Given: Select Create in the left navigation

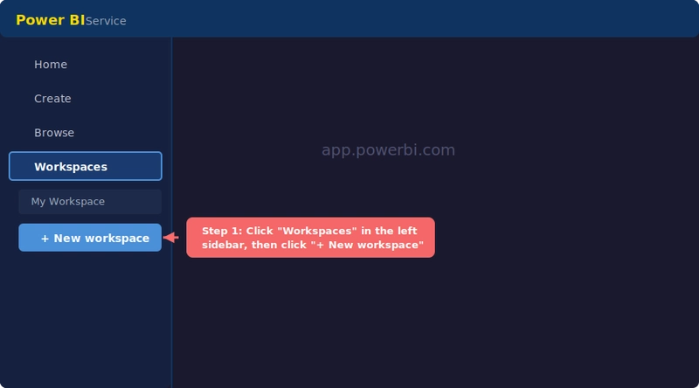Looking at the screenshot, I should (52, 99).
